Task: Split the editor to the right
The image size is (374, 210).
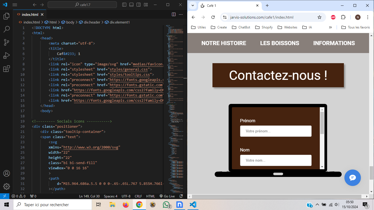Action: coord(174,14)
